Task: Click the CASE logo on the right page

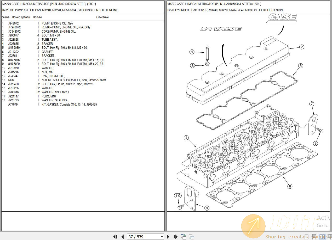Action: pos(282,18)
